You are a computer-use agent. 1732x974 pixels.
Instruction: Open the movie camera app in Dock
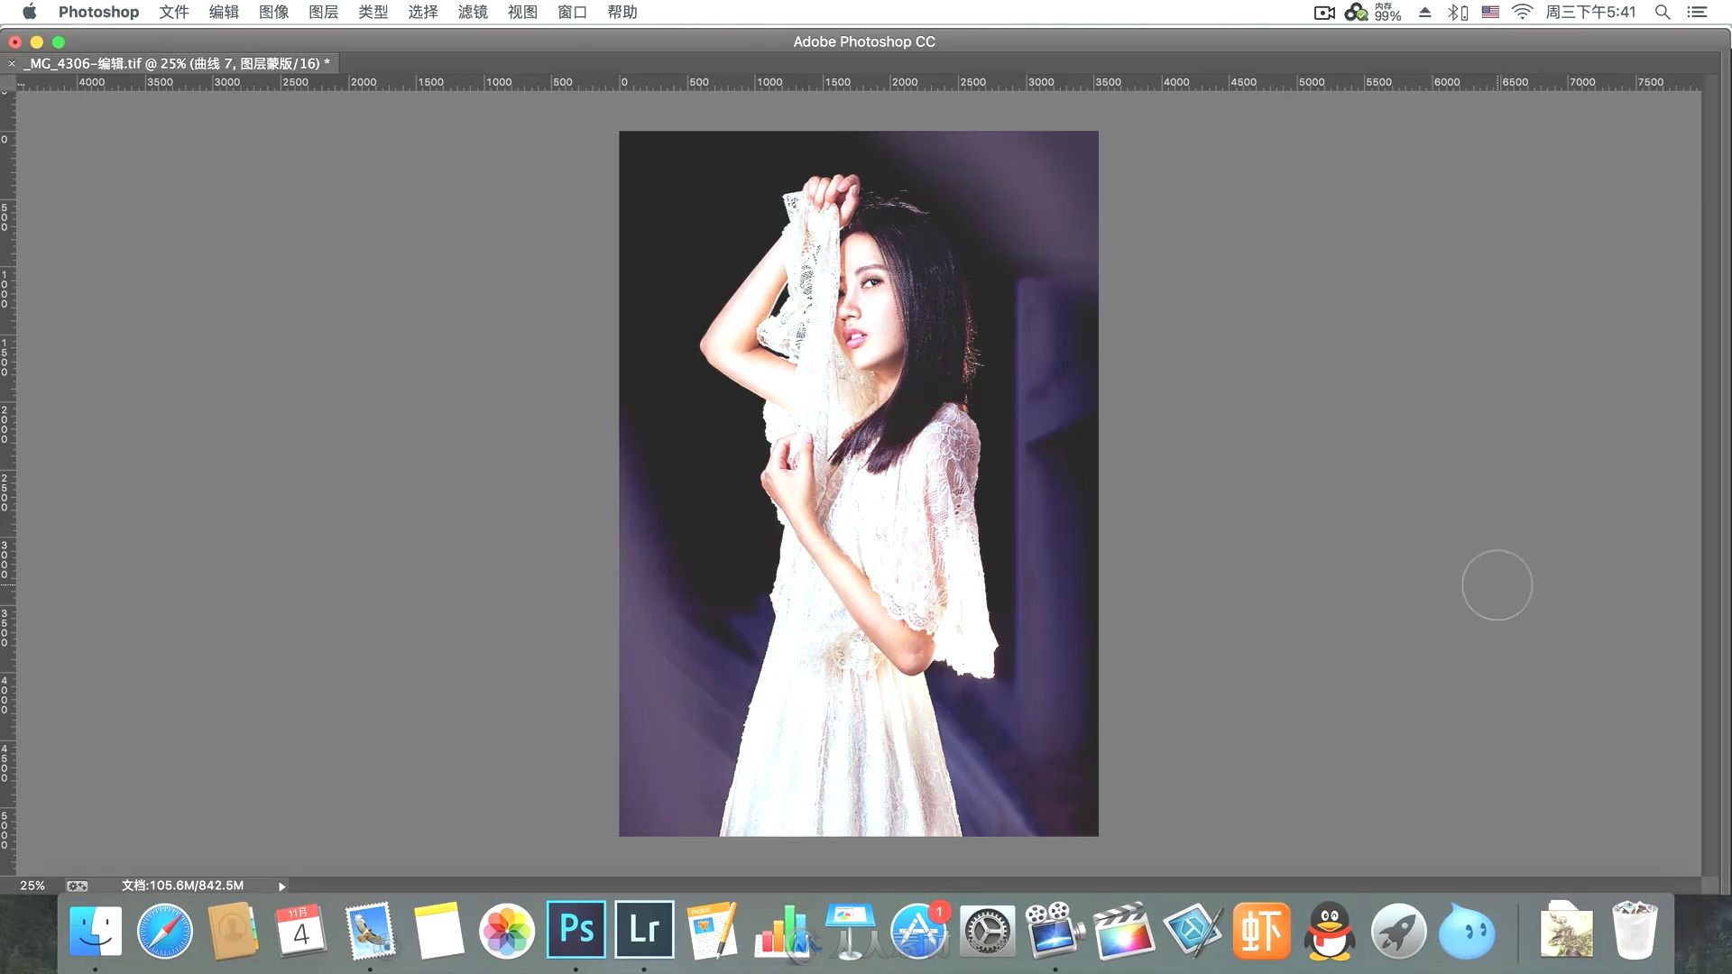[x=1055, y=931]
